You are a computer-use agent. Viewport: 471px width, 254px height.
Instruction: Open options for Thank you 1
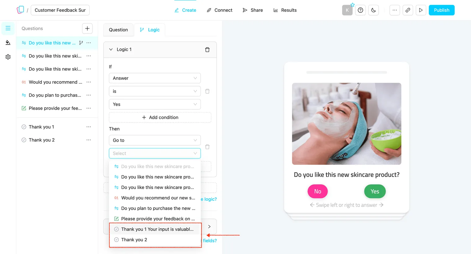[x=89, y=127]
